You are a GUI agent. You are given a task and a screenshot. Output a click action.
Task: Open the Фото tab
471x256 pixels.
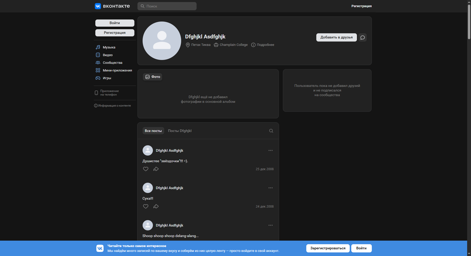[153, 77]
